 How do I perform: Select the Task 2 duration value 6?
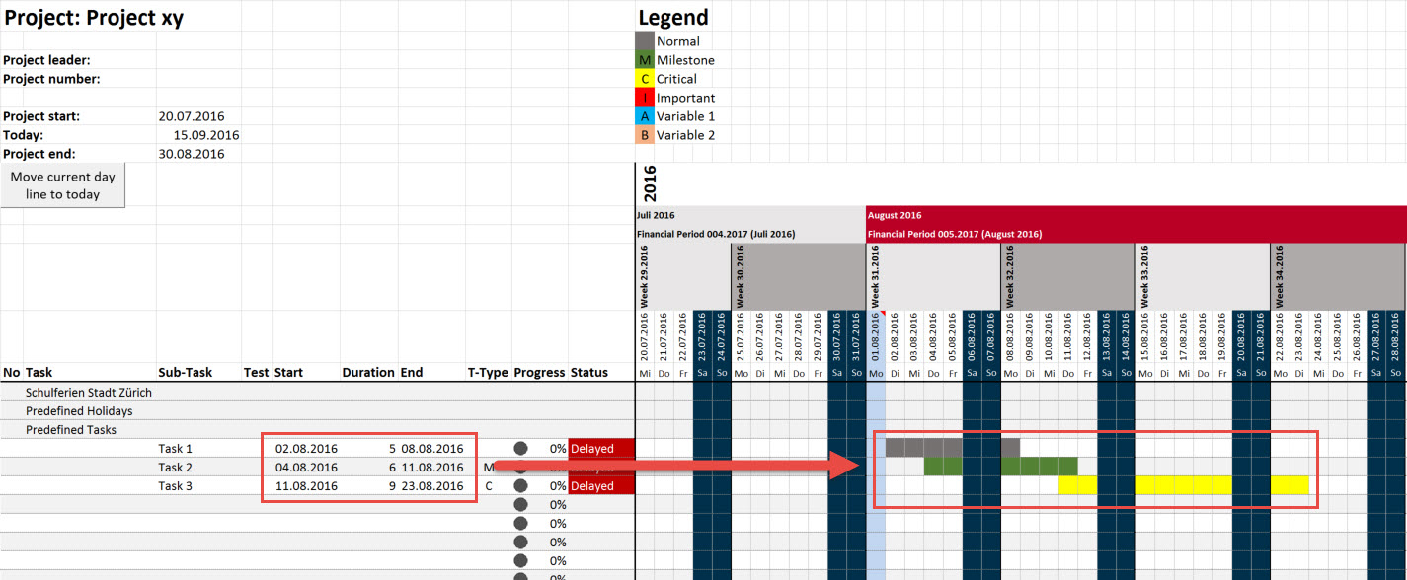392,467
